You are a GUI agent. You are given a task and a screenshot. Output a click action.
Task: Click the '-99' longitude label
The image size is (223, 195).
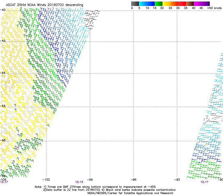90,180
